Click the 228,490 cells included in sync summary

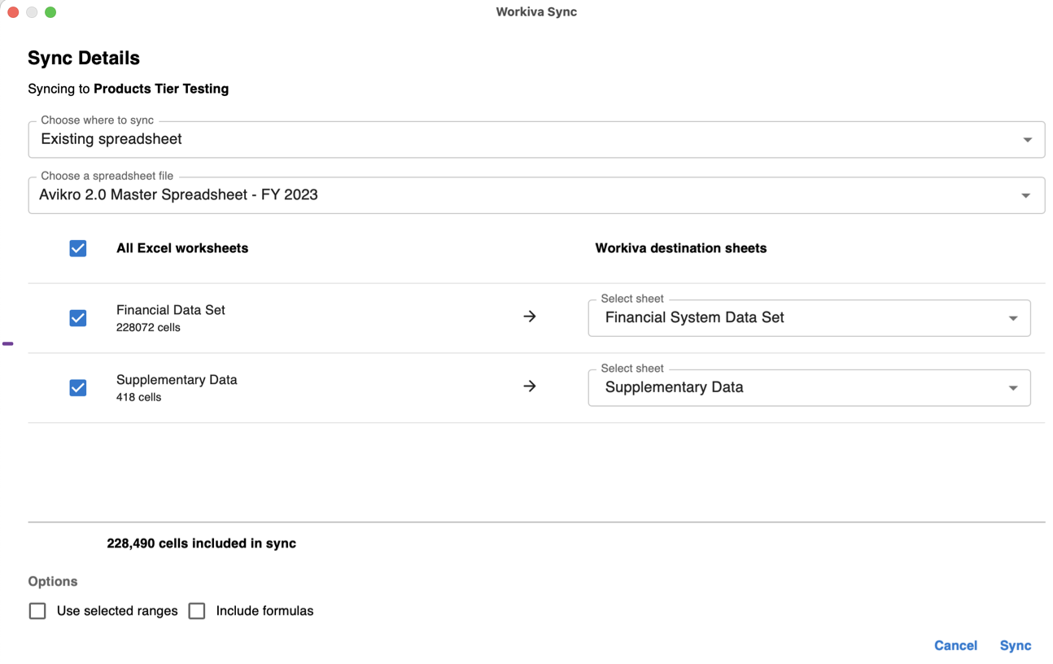202,543
